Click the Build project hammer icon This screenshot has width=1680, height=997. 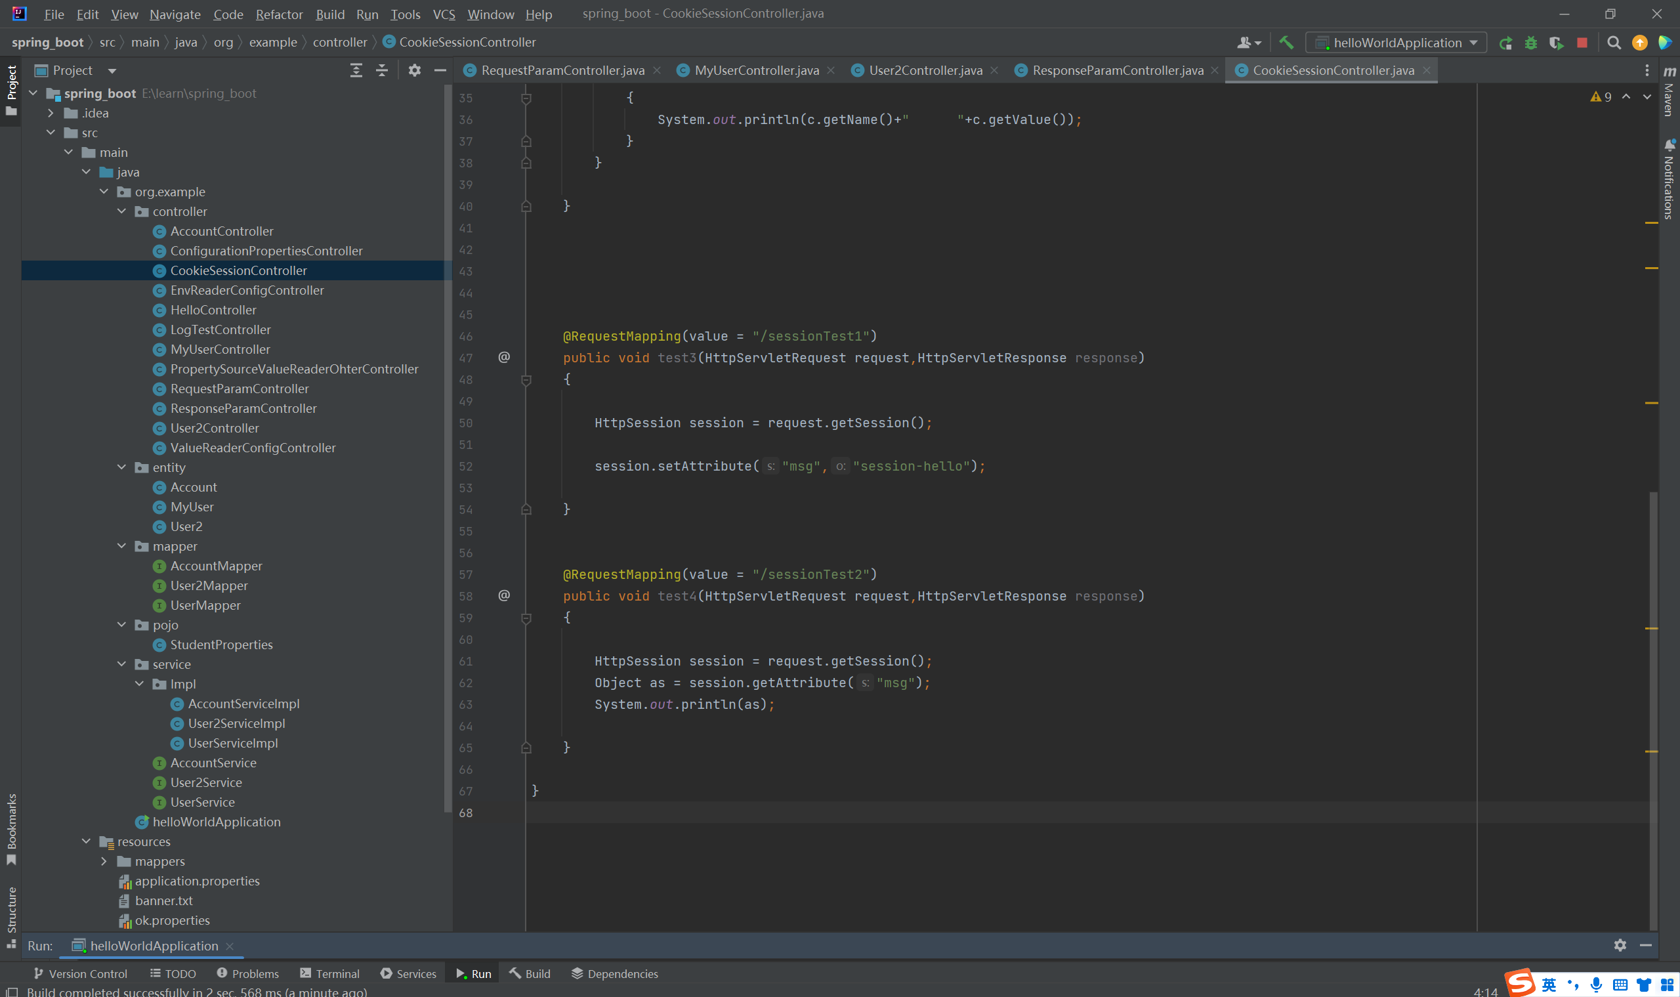pyautogui.click(x=1286, y=42)
